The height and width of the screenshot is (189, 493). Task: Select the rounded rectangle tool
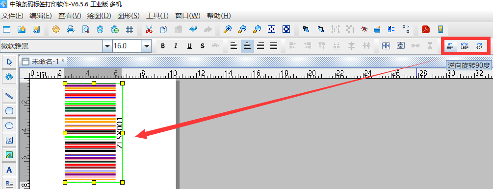[x=9, y=110]
